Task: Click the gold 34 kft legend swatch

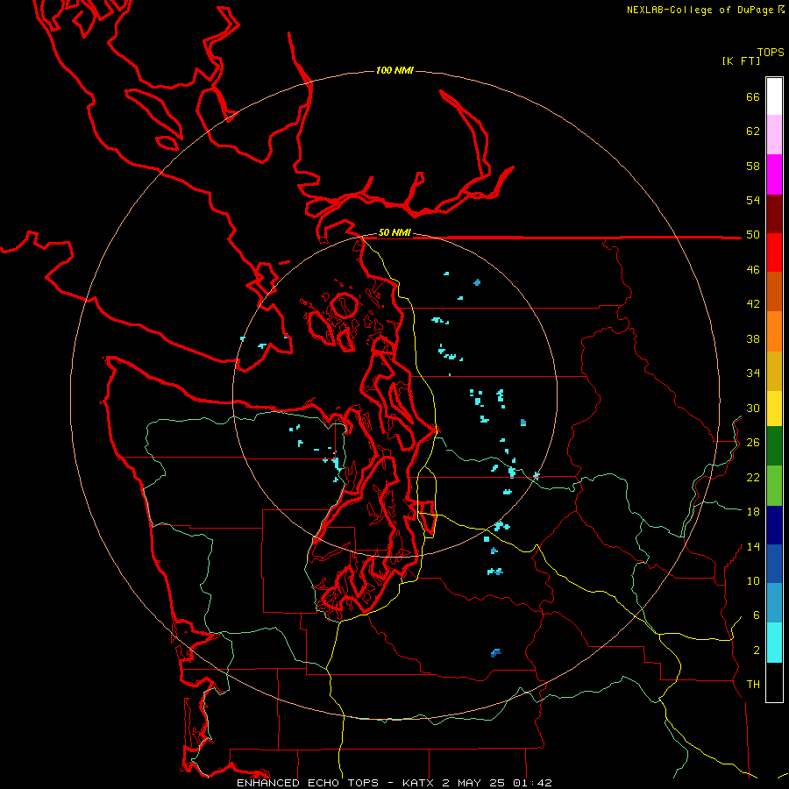Action: coord(774,371)
